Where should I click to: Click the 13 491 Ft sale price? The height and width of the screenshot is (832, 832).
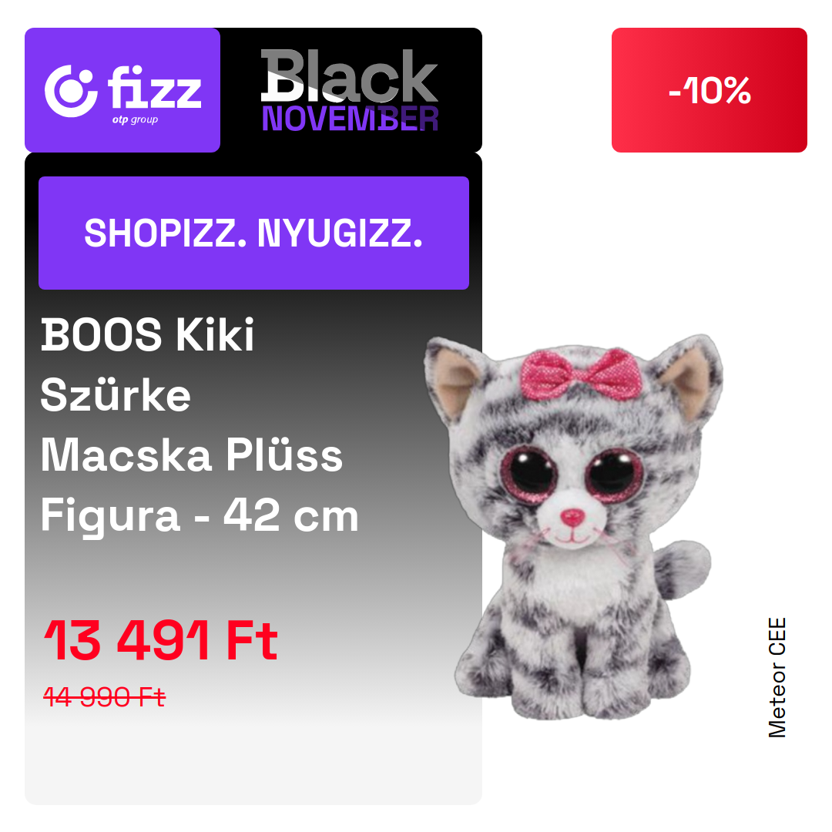(x=161, y=640)
